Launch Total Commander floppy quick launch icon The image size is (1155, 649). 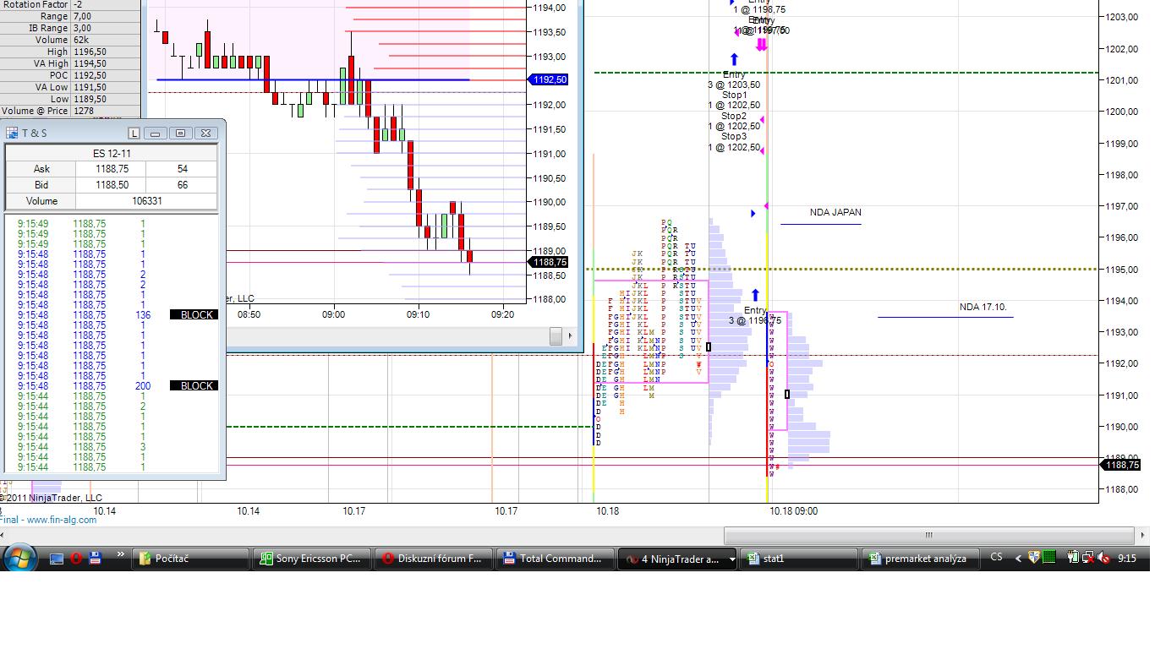[95, 559]
